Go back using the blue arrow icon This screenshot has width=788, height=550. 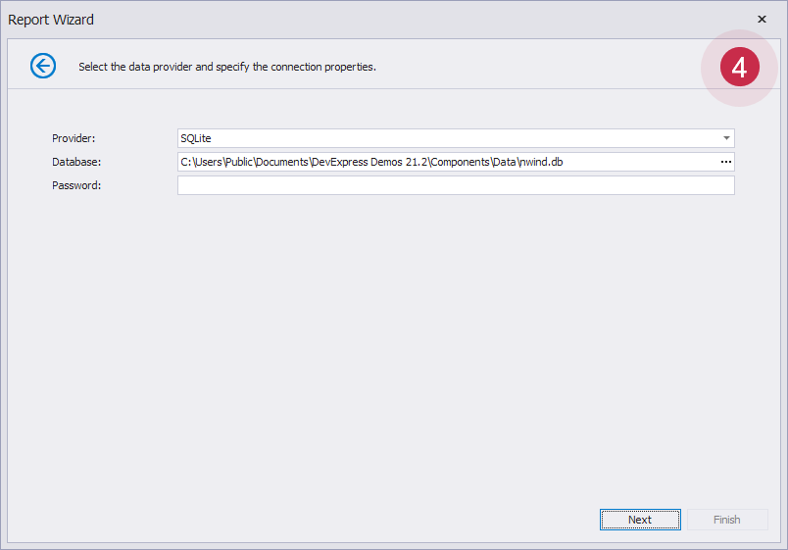coord(43,66)
